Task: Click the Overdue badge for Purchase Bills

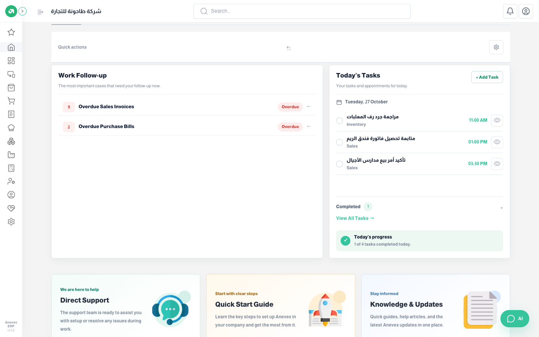Action: [290, 127]
